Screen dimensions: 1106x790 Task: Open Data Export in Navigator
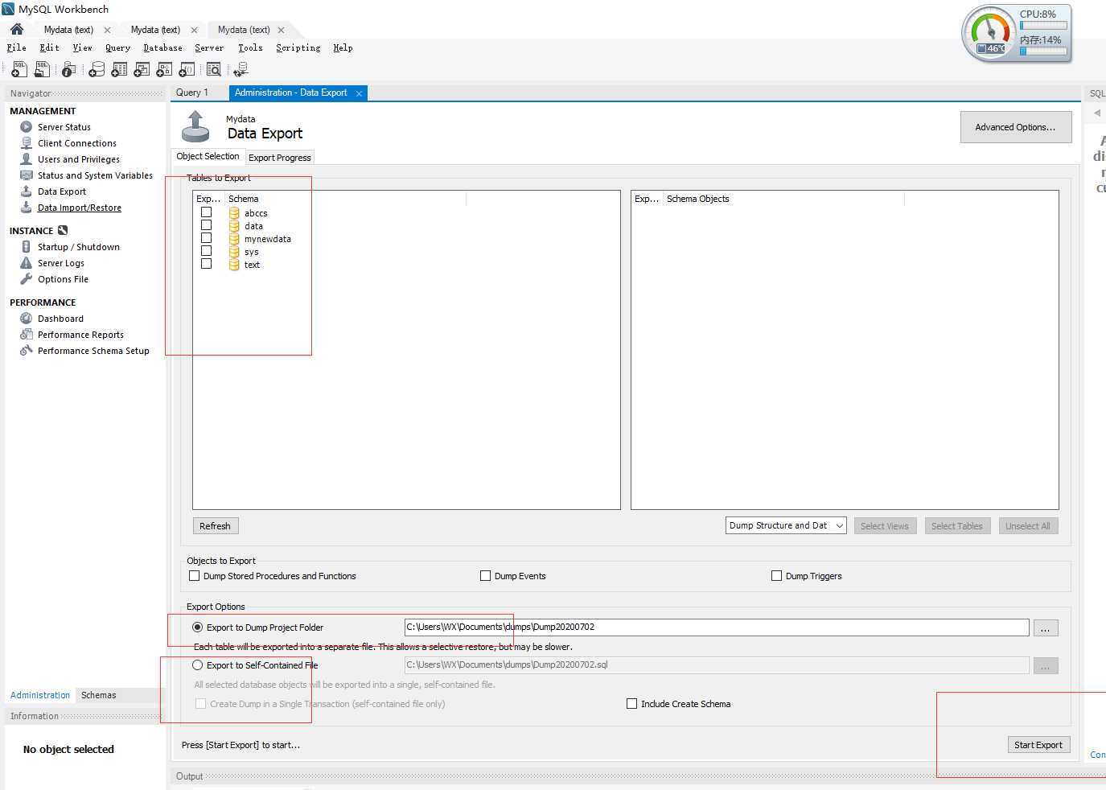pos(62,191)
